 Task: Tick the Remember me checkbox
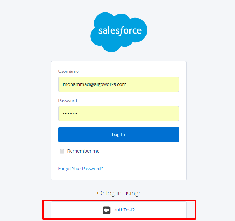point(62,151)
